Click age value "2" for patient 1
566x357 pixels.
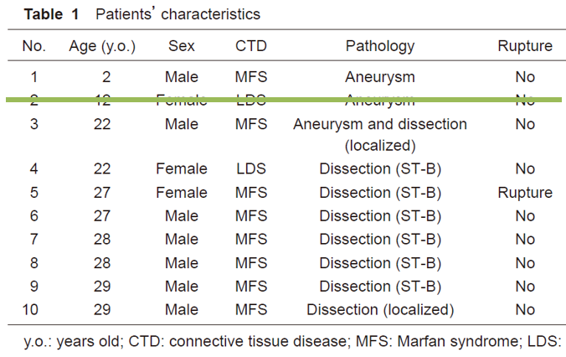106,77
